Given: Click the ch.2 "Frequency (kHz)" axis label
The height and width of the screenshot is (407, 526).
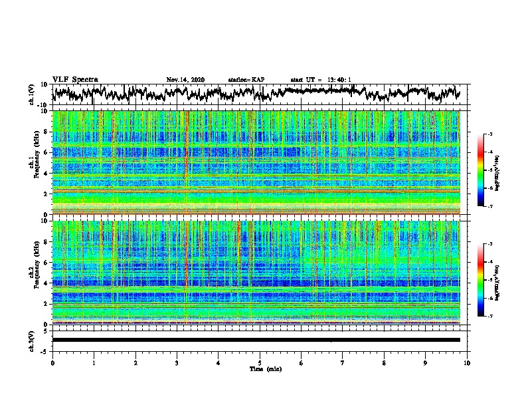Looking at the screenshot, I should click(x=37, y=265).
